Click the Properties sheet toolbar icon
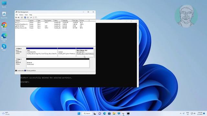The width and height of the screenshot is (207, 116). point(34,17)
